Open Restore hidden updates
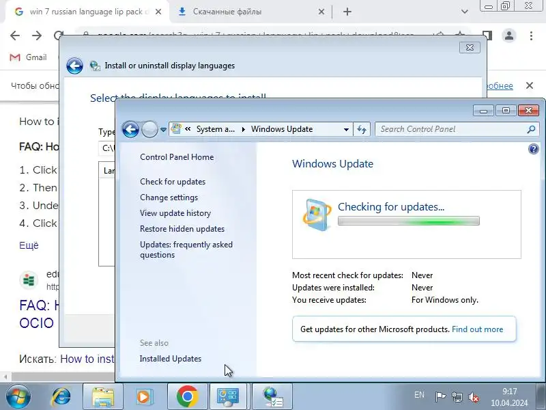 [x=182, y=229]
